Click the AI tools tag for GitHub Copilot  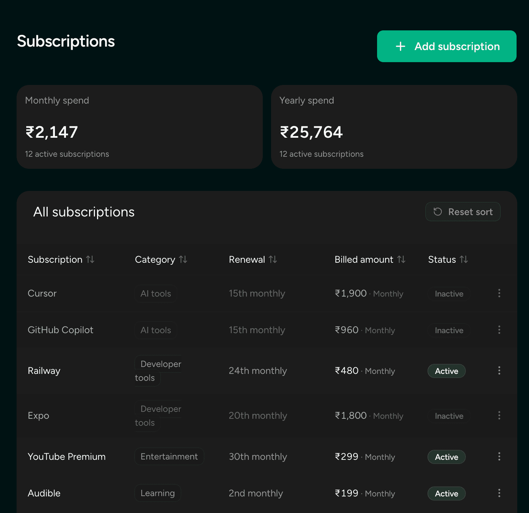point(156,330)
